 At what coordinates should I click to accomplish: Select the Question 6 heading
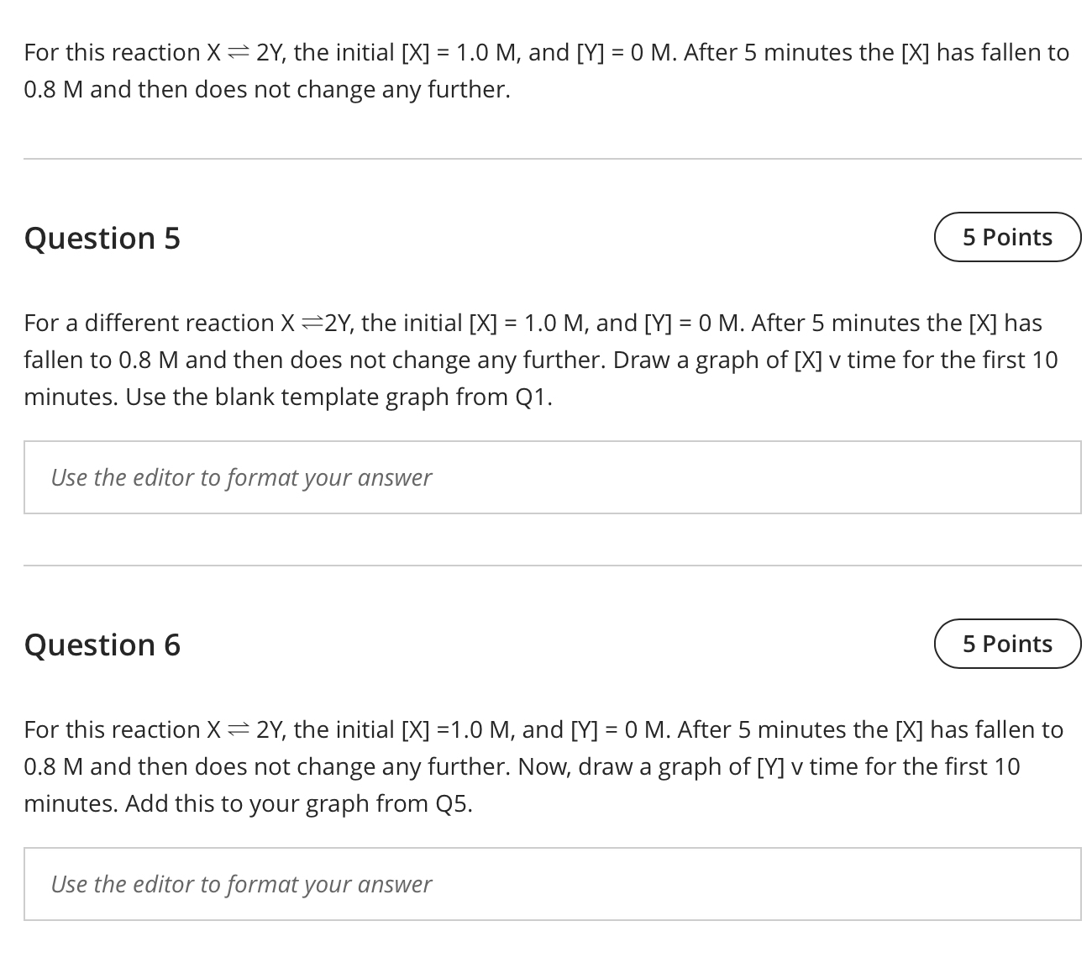(102, 645)
